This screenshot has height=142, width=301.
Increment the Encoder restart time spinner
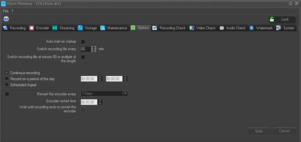coord(100,101)
